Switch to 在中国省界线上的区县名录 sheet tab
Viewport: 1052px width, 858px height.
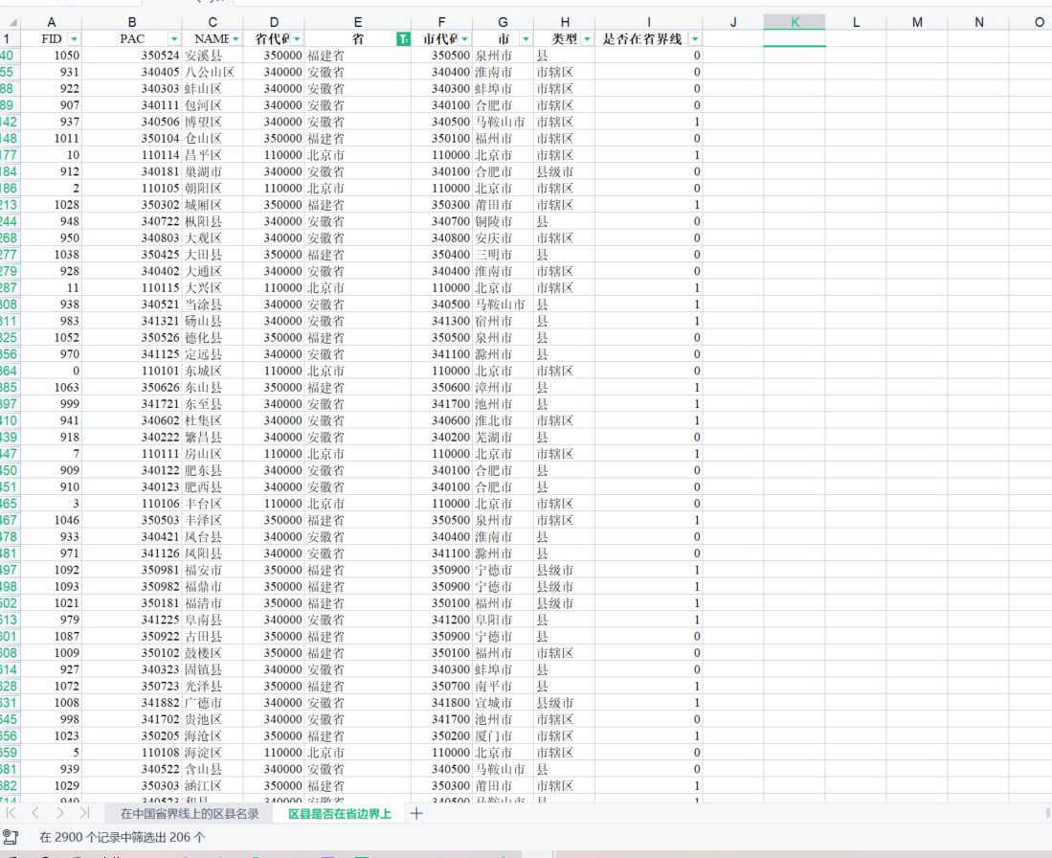[189, 814]
